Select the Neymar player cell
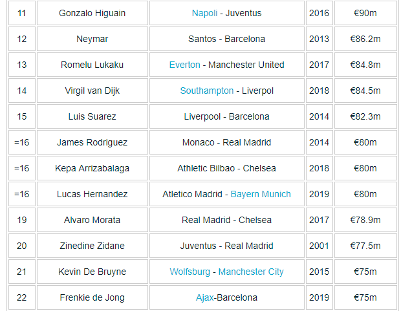The image size is (401, 311). (92, 39)
